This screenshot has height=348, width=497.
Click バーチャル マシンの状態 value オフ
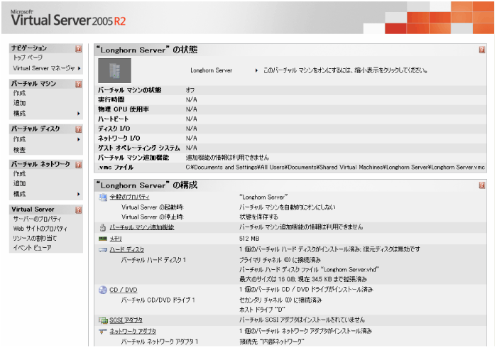pyautogui.click(x=190, y=90)
